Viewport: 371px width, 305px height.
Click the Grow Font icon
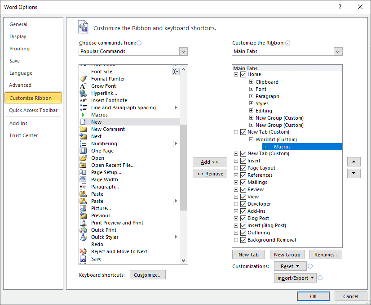point(83,86)
